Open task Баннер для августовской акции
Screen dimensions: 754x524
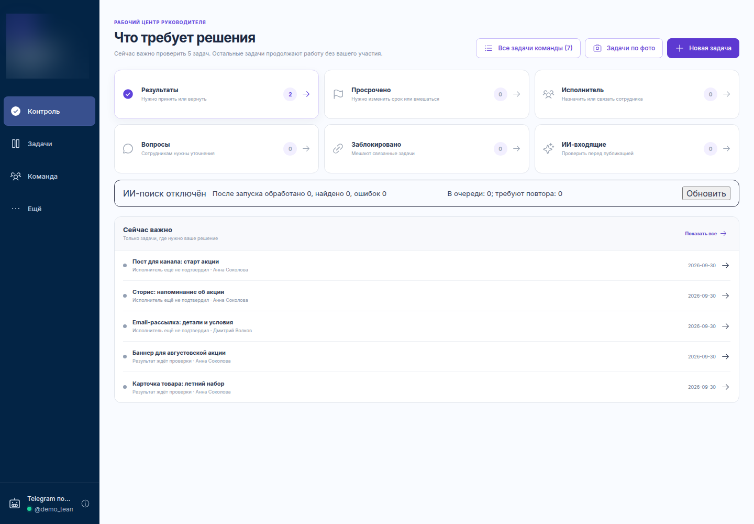[427, 357]
